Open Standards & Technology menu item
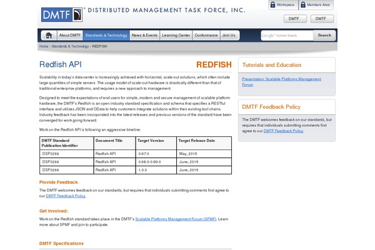 106,36
